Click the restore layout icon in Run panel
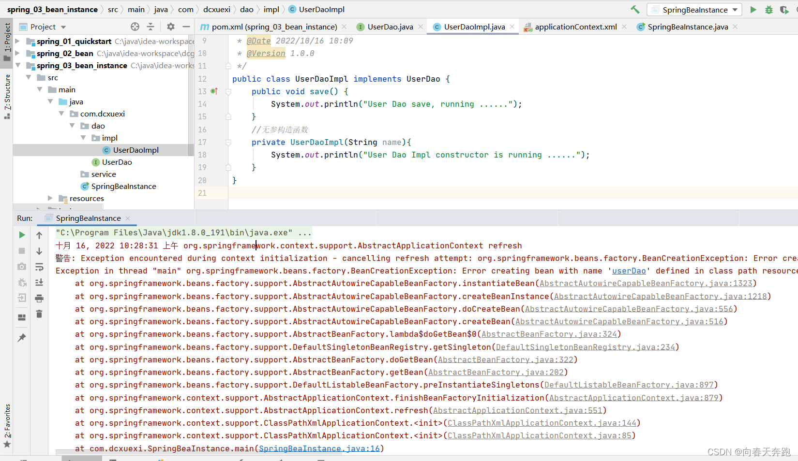The image size is (798, 461). click(x=22, y=317)
